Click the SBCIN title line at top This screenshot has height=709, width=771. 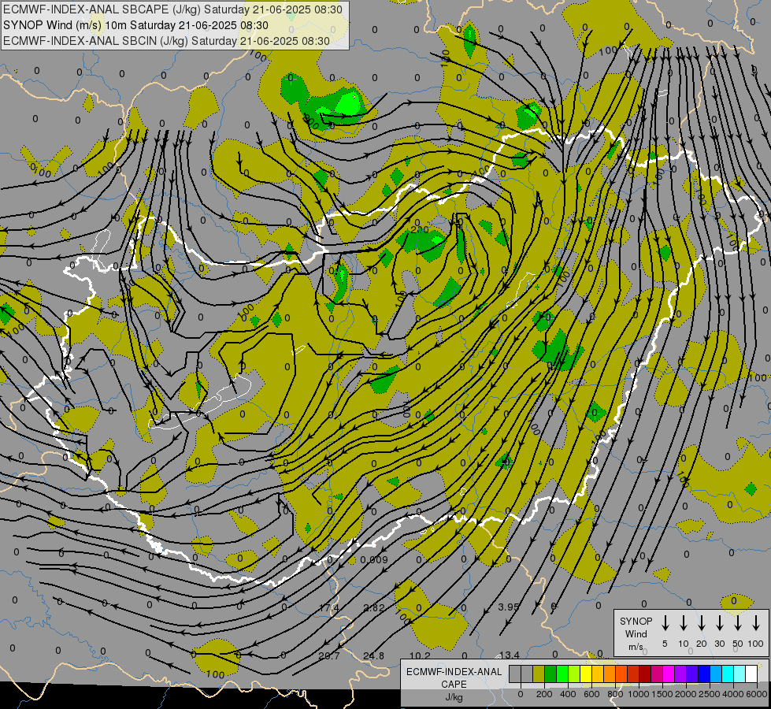coord(166,41)
